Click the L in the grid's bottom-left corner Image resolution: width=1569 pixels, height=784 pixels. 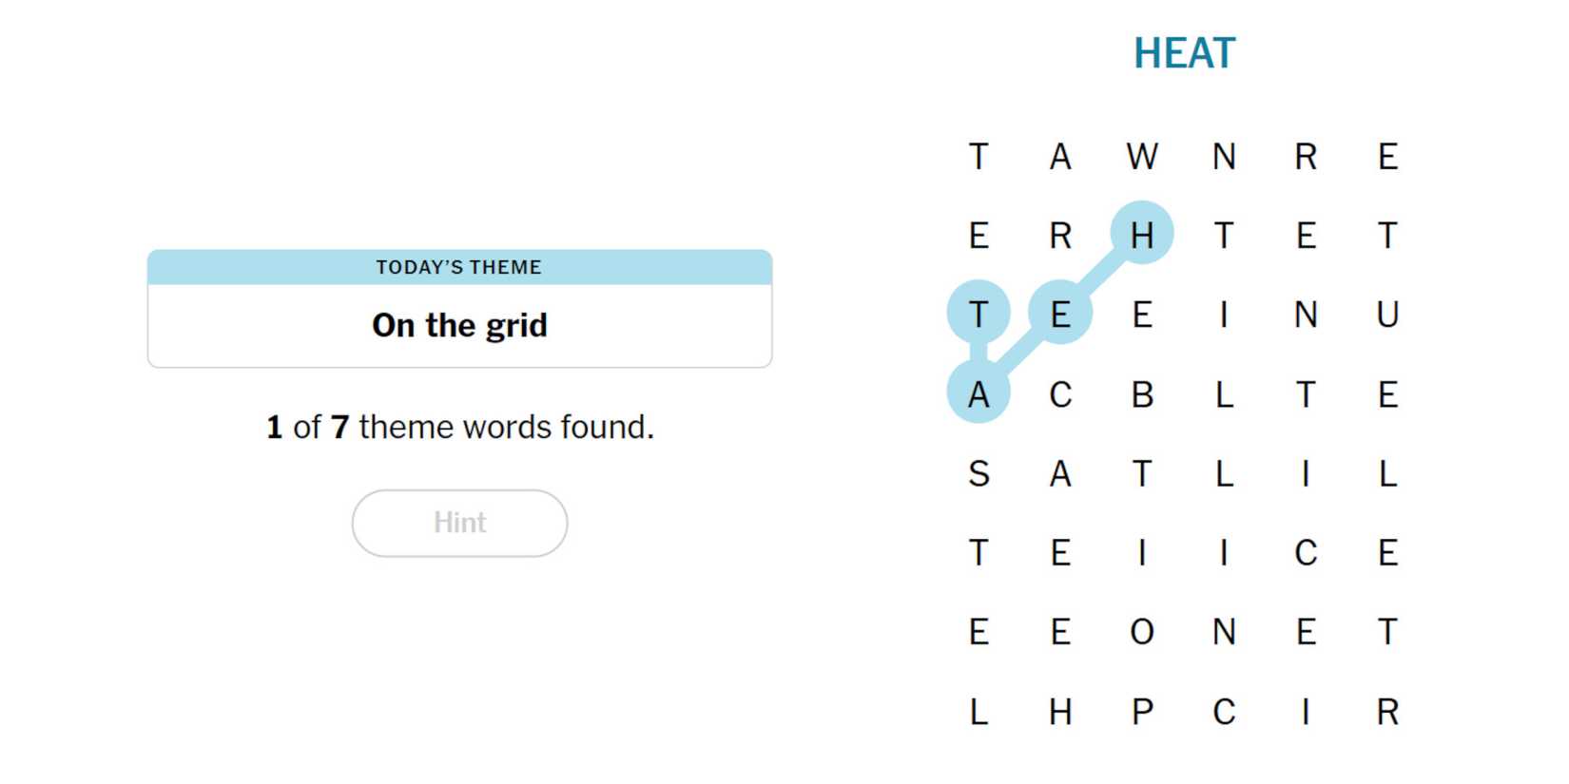[978, 712]
